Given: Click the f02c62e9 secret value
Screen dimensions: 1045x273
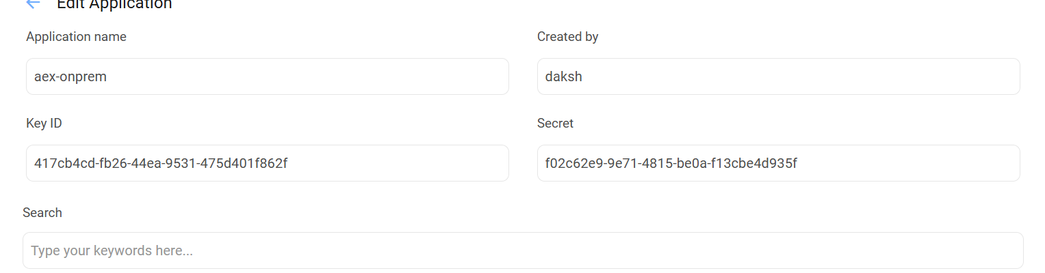Looking at the screenshot, I should [x=671, y=164].
